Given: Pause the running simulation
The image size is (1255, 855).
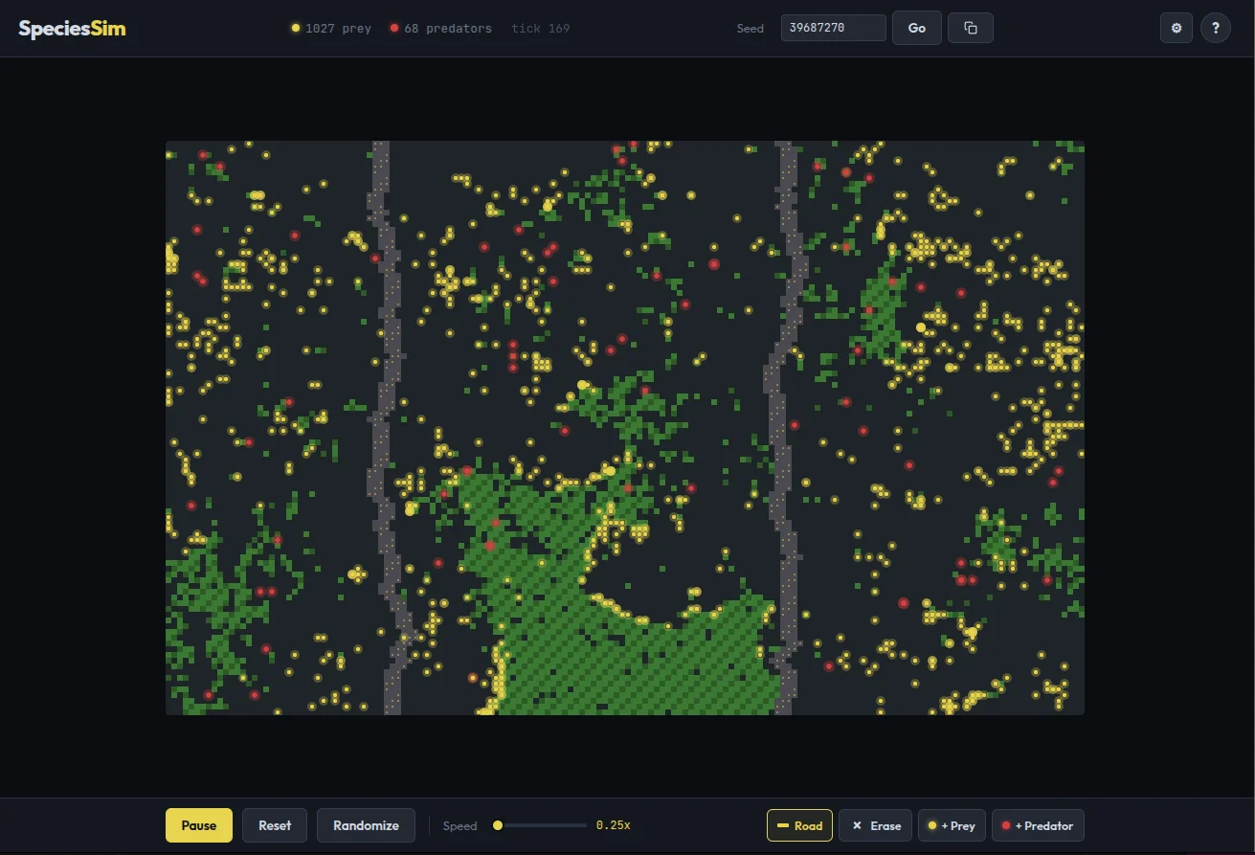Looking at the screenshot, I should click(198, 824).
